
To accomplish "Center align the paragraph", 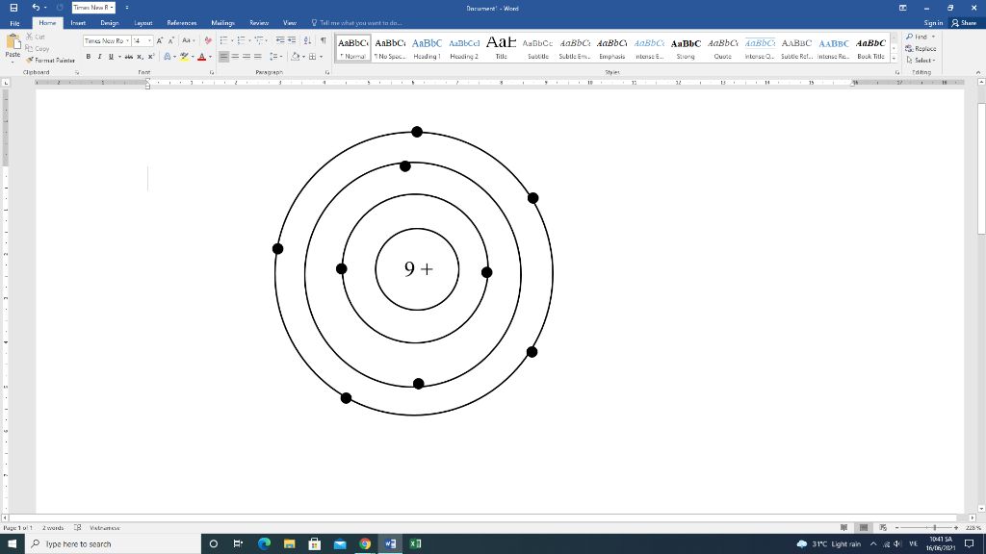I will (x=235, y=57).
